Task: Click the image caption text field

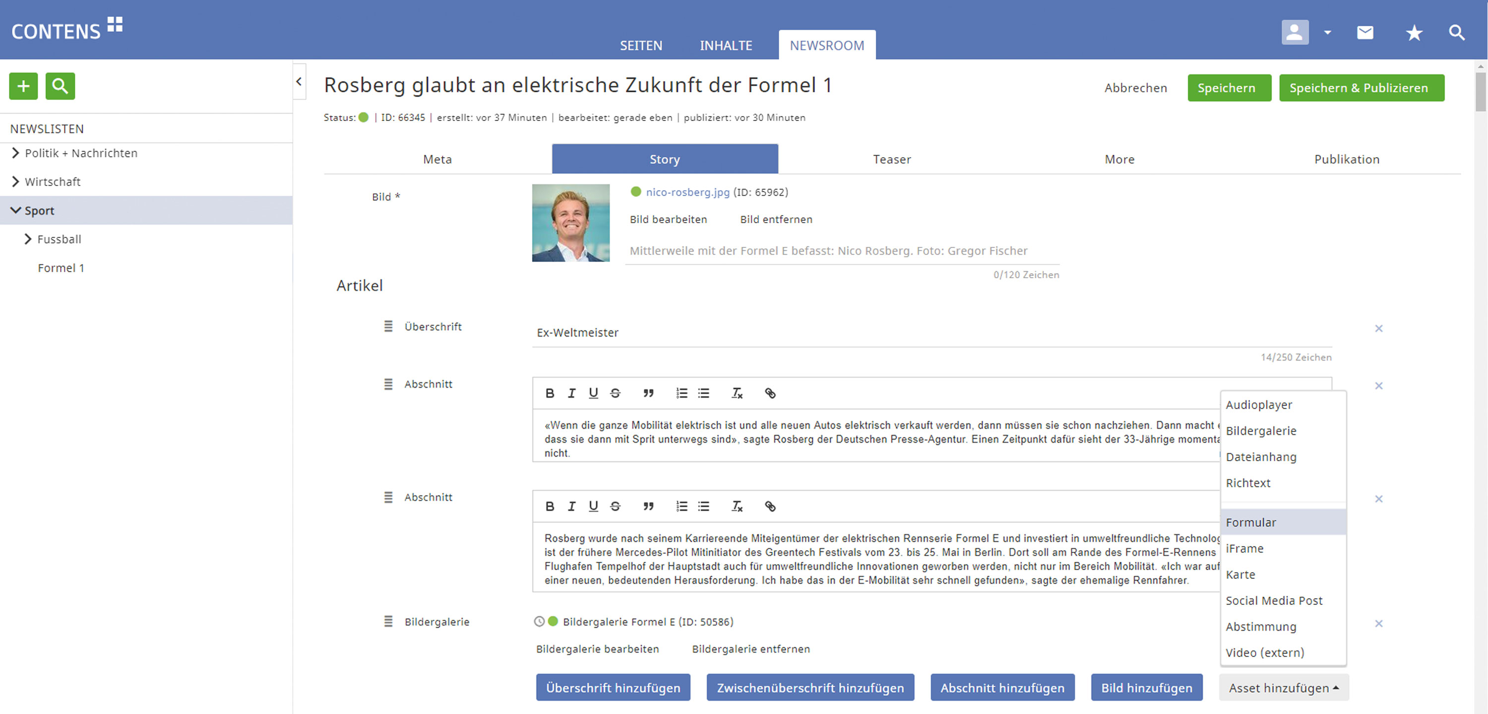Action: [842, 251]
